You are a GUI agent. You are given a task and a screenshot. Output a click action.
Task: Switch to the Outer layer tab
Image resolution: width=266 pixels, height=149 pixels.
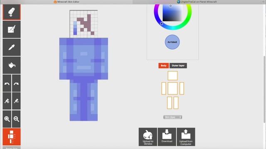(x=178, y=65)
